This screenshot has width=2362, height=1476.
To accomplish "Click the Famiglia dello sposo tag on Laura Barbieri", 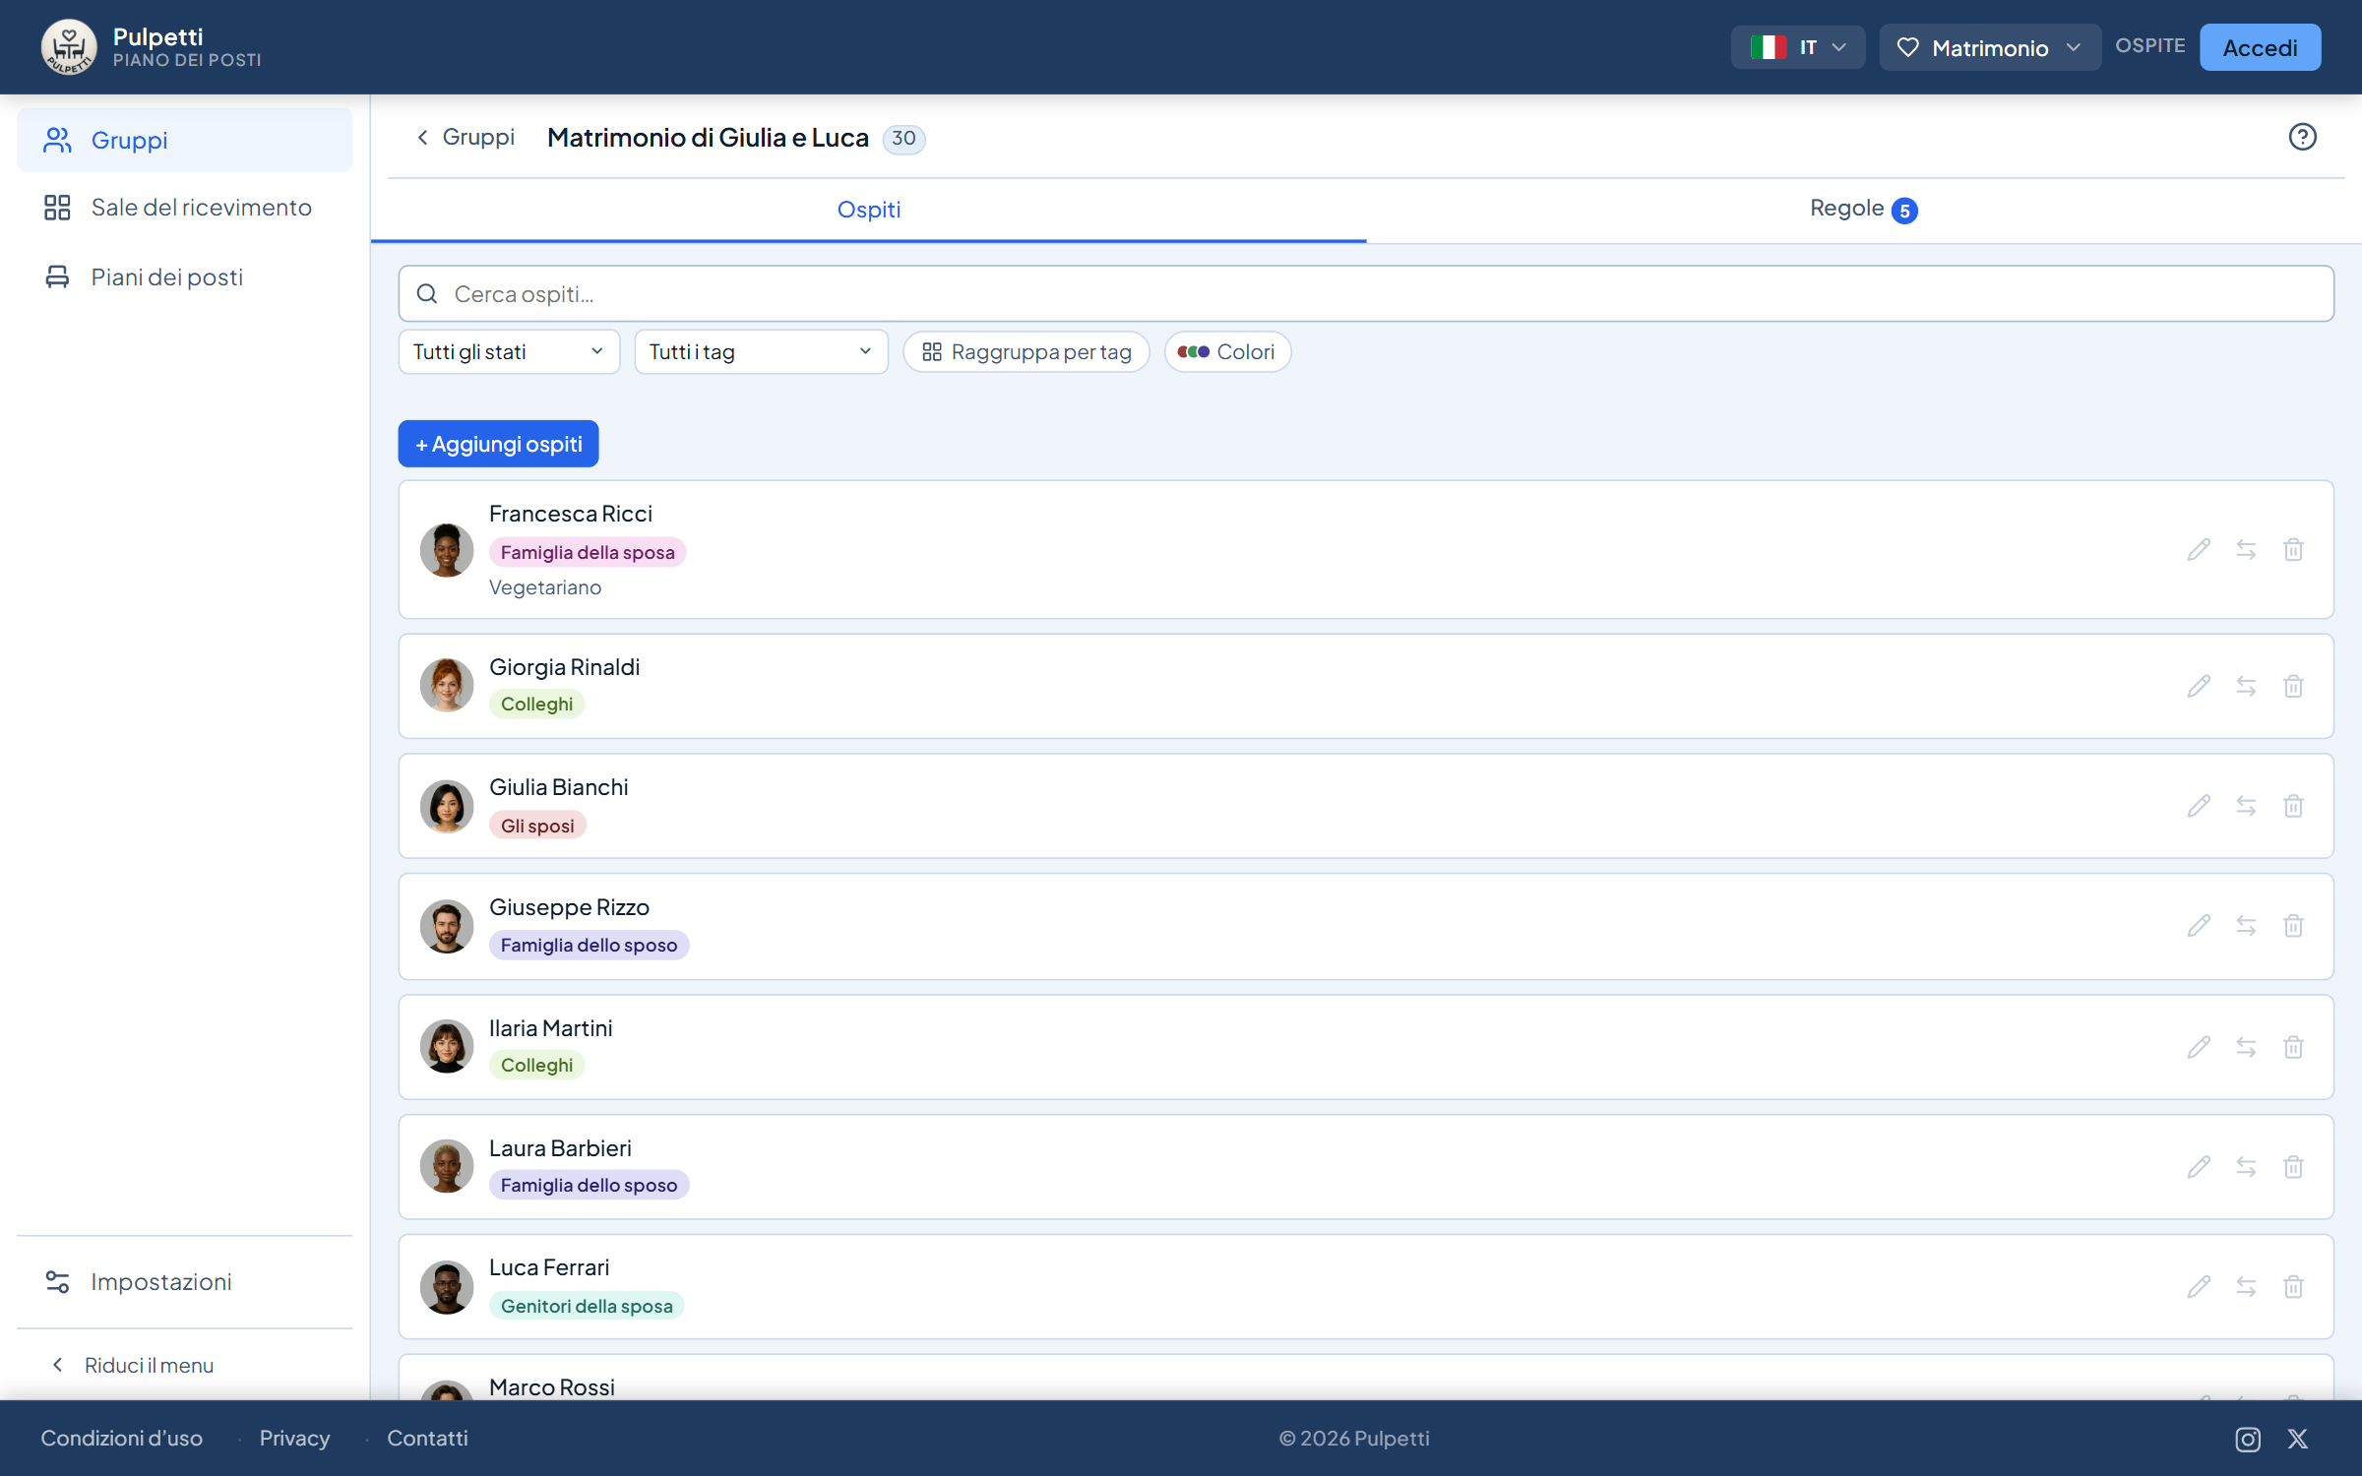I will pos(589,1186).
